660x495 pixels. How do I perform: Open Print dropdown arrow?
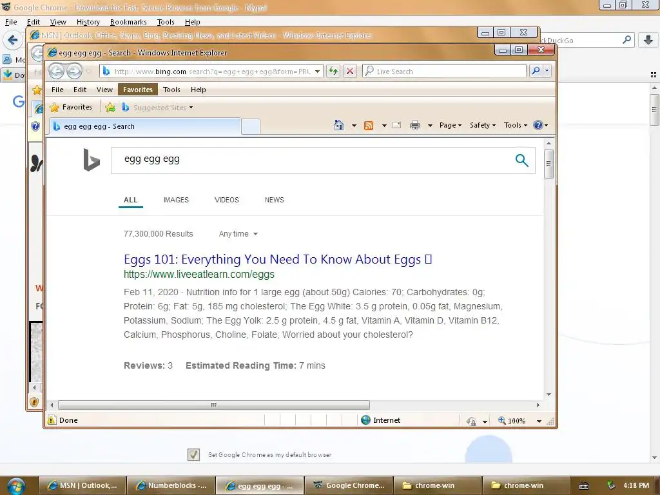[x=430, y=126]
